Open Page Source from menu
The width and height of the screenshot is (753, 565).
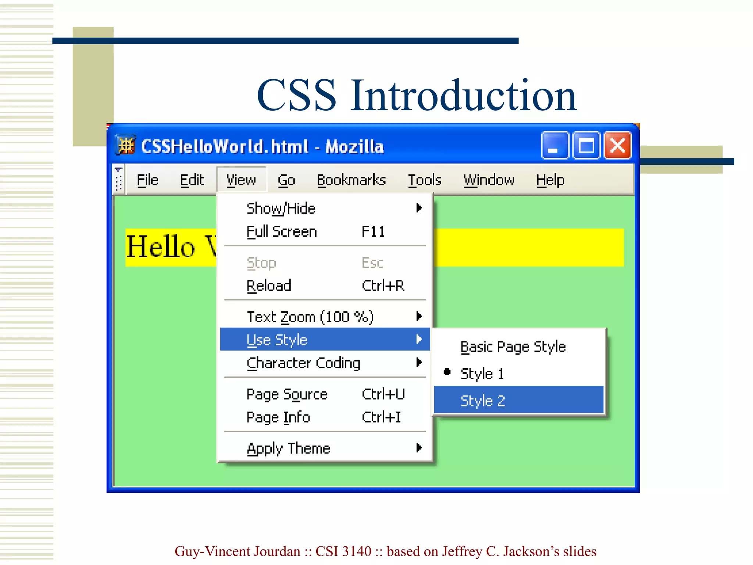coord(287,394)
